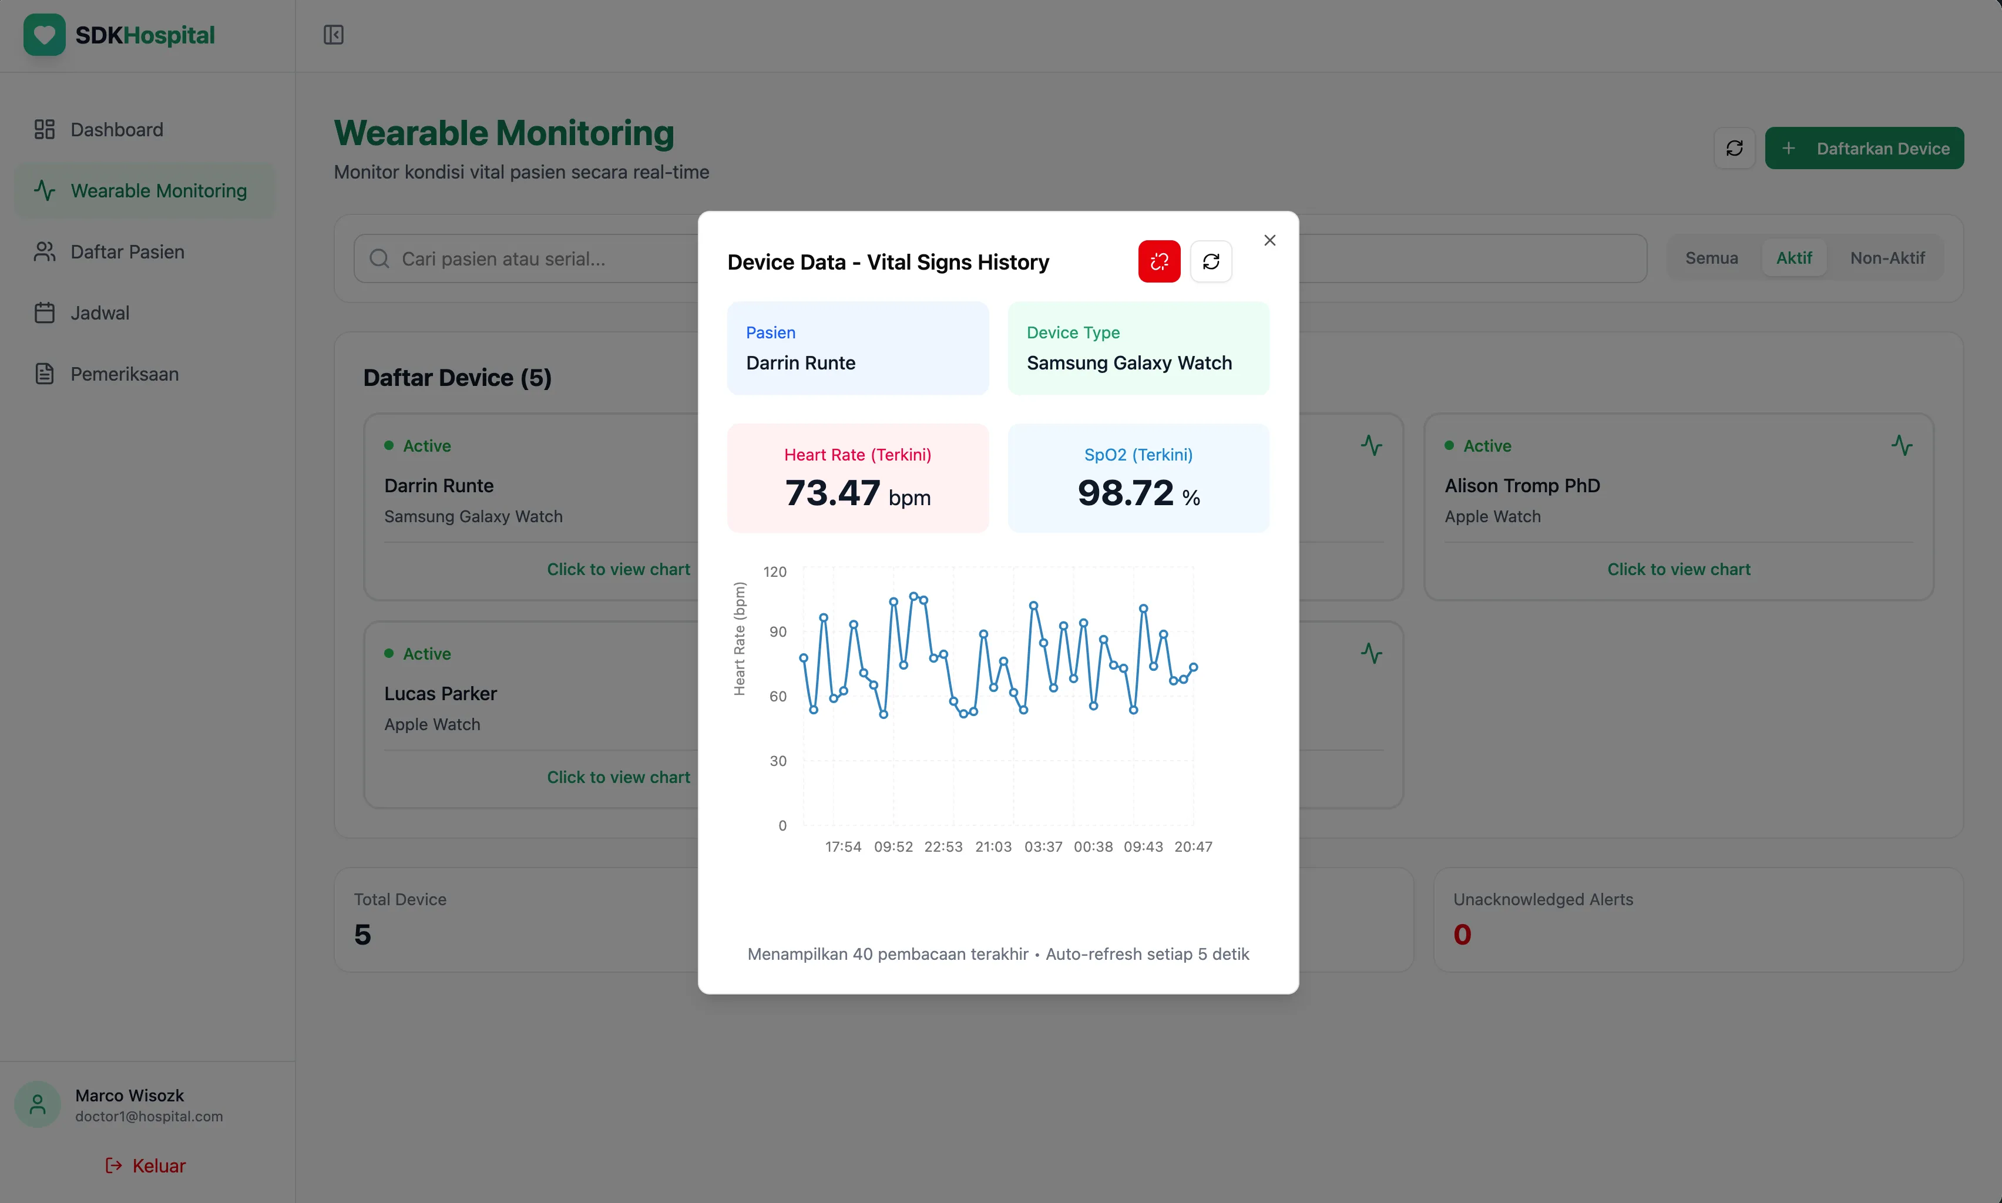2002x1203 pixels.
Task: Click the SDKHospital heart logo
Action: pyautogui.click(x=45, y=35)
